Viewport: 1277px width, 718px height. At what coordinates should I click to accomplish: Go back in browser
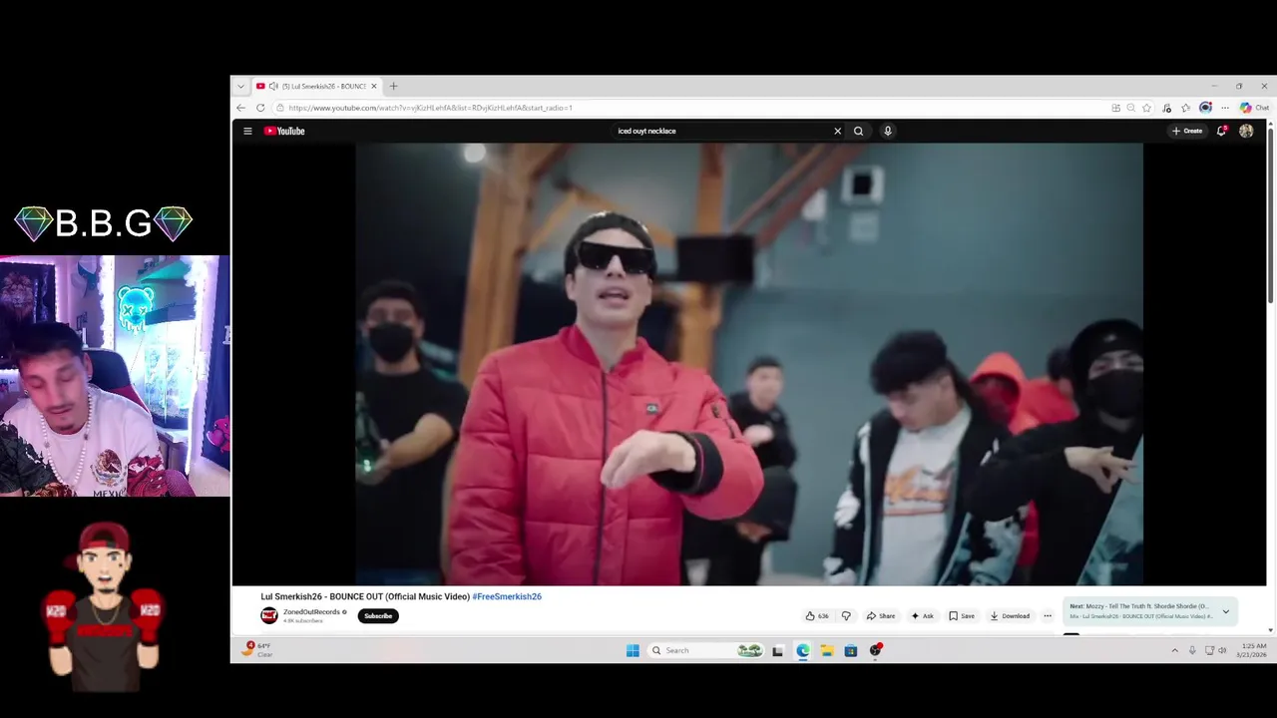pos(240,108)
